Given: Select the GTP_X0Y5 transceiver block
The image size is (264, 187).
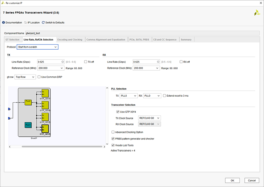Looking at the screenshot, I should pos(45,117).
